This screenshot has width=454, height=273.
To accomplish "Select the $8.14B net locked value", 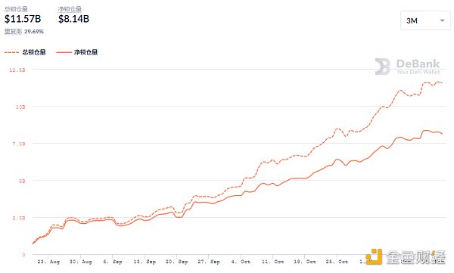I will [x=73, y=19].
